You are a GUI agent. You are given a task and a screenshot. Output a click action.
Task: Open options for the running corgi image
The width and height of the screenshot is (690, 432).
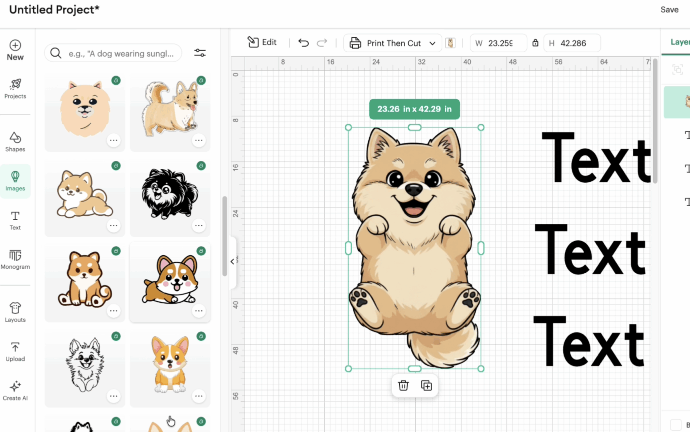point(199,310)
